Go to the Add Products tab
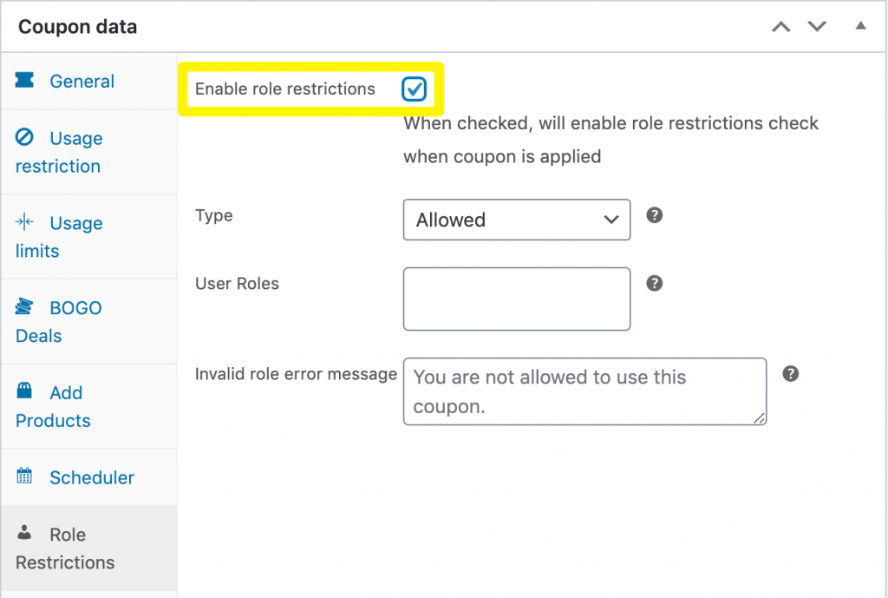 tap(89, 406)
